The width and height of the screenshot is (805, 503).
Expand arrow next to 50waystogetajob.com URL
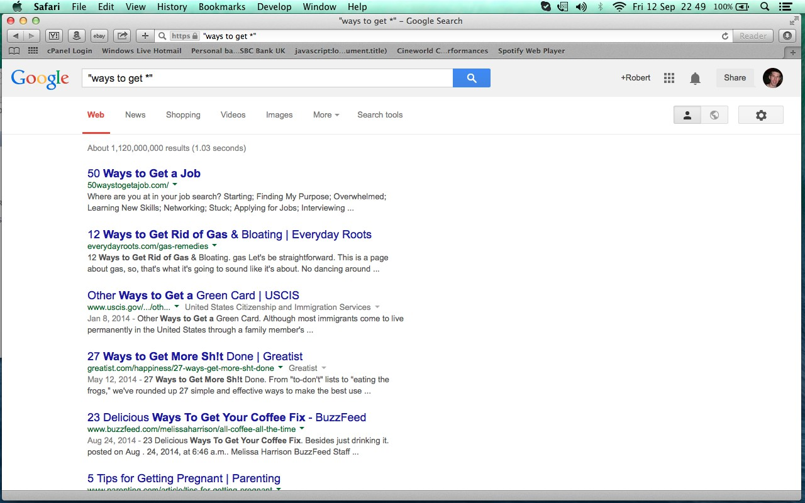tap(175, 185)
